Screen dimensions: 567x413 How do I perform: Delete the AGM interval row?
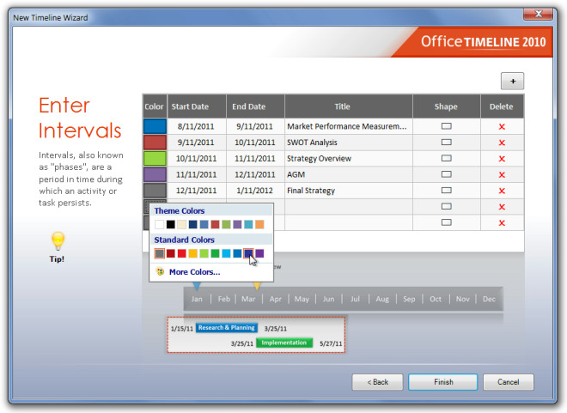pyautogui.click(x=502, y=174)
